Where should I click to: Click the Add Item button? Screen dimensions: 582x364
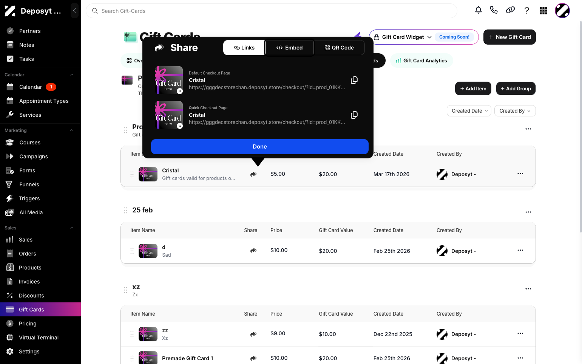(x=473, y=88)
